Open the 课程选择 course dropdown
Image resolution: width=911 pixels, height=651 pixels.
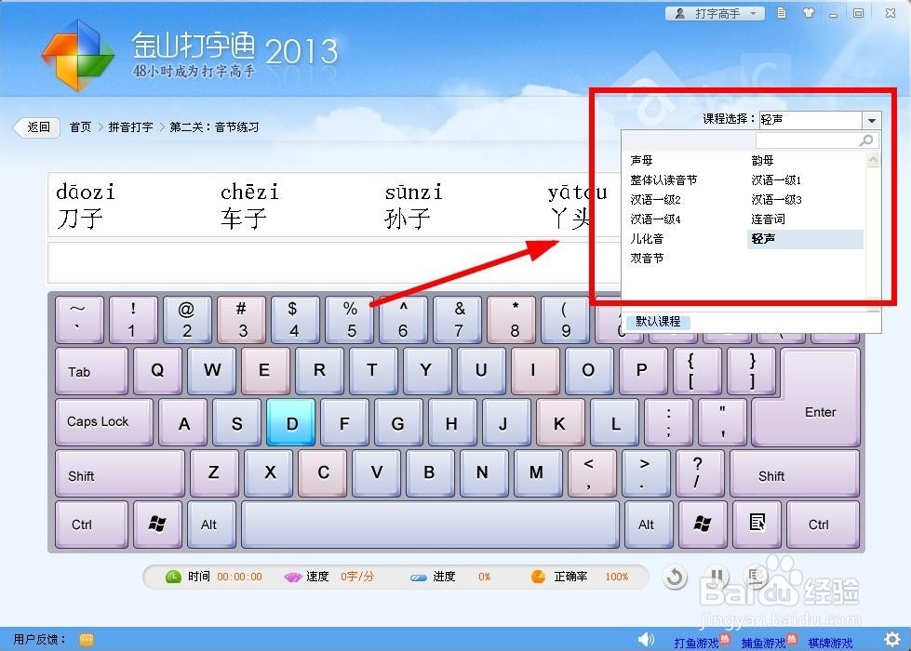pos(871,119)
